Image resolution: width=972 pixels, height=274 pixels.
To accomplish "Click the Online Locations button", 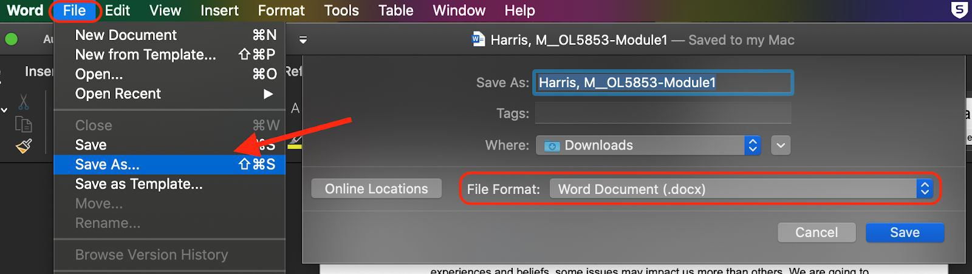I will point(376,189).
